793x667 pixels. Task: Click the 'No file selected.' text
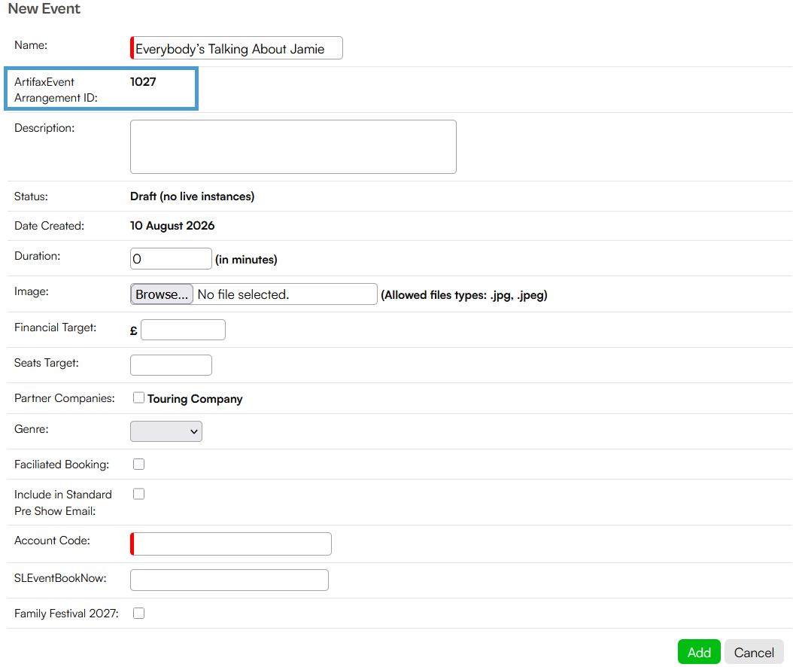(x=243, y=294)
